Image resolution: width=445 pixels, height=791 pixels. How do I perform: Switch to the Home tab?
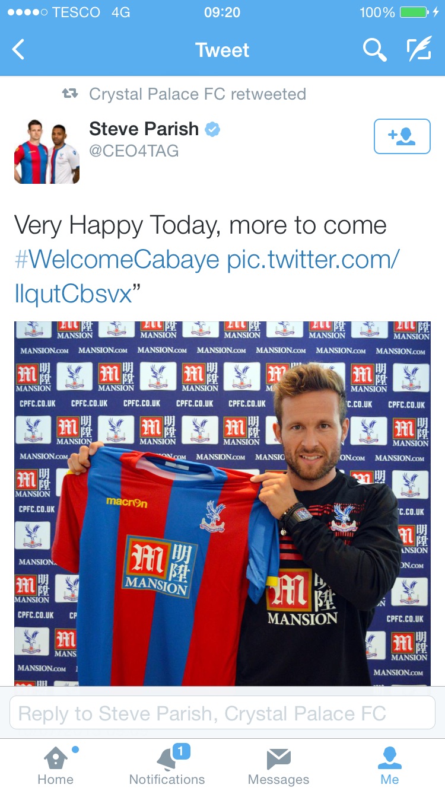(x=55, y=766)
